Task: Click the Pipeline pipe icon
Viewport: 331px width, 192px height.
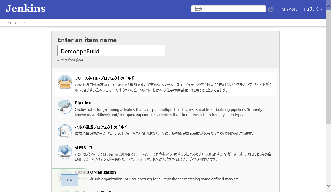Action: click(x=65, y=106)
